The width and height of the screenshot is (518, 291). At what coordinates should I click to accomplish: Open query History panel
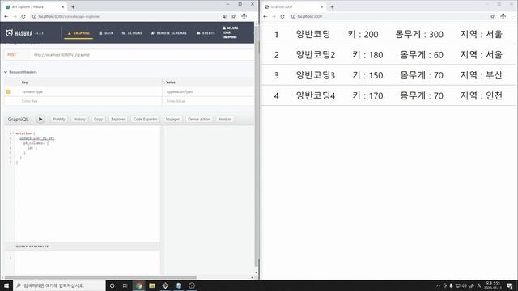tap(79, 119)
